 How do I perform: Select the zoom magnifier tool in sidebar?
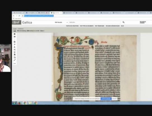point(15,44)
